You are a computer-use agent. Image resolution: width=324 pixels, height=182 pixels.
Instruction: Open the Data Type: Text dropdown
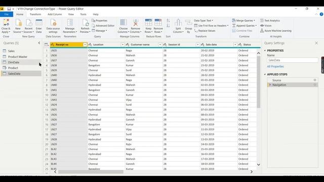tap(204, 21)
